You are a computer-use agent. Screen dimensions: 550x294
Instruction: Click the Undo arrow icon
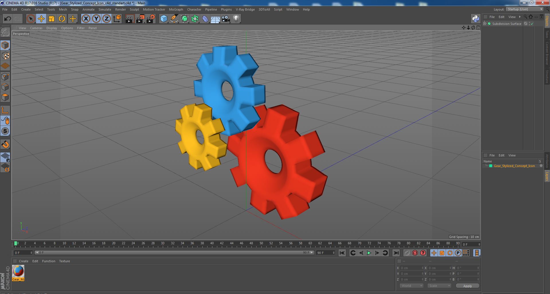pyautogui.click(x=7, y=19)
